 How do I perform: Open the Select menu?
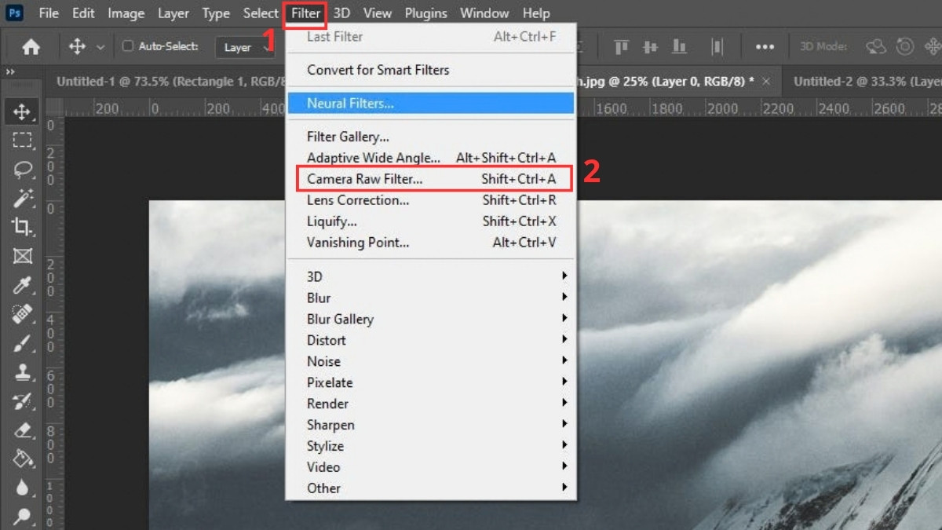(x=261, y=13)
